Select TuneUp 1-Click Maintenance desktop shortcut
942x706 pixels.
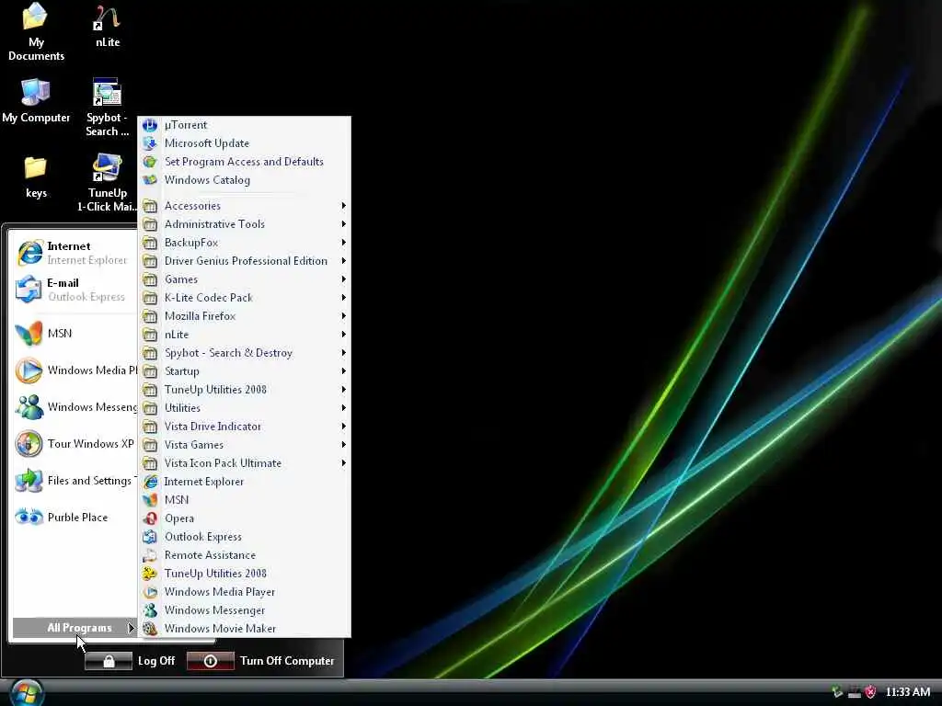coord(107,183)
